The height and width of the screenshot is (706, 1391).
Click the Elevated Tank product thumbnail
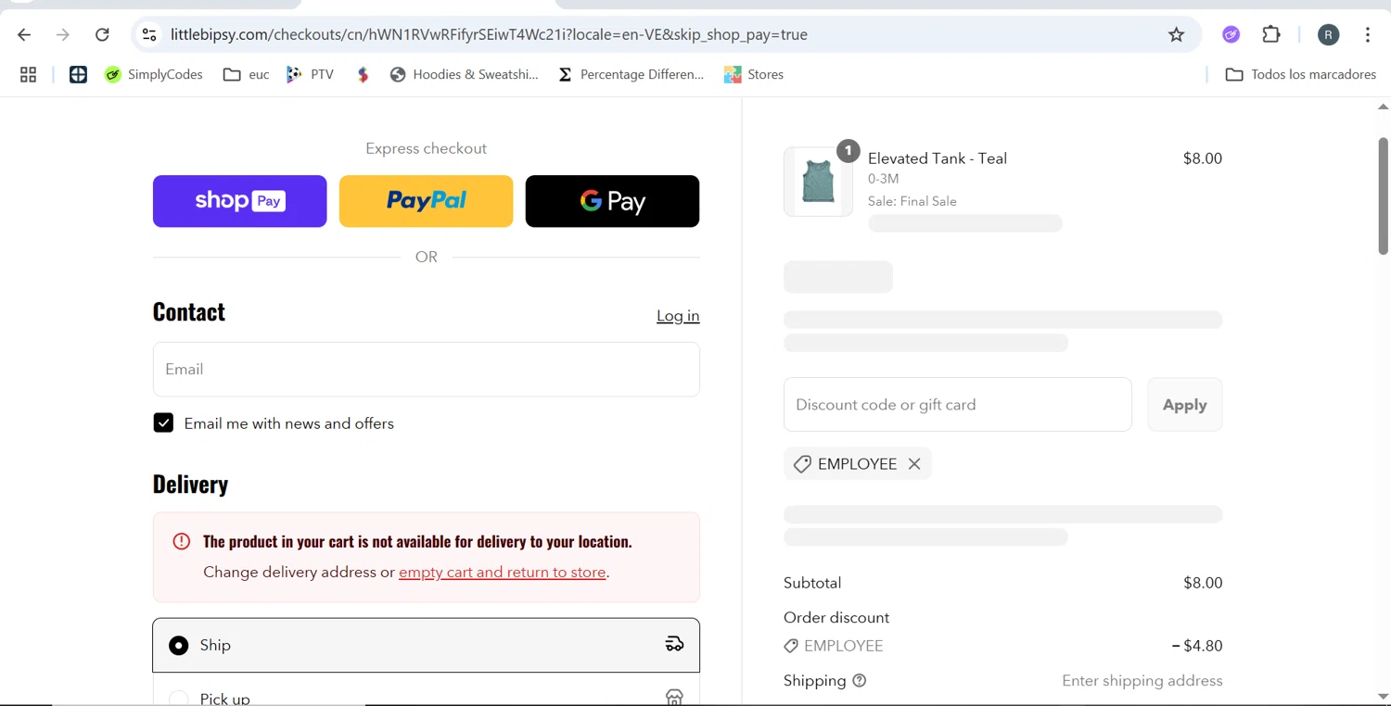tap(818, 182)
